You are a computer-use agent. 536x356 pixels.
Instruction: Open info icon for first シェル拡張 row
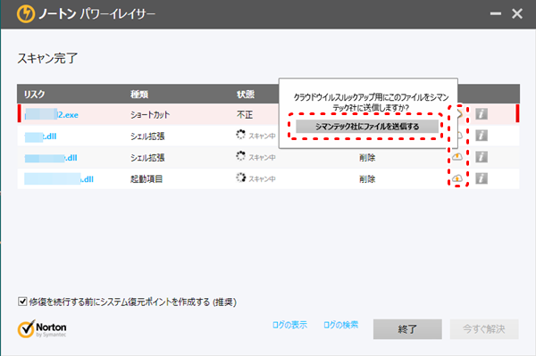(482, 136)
